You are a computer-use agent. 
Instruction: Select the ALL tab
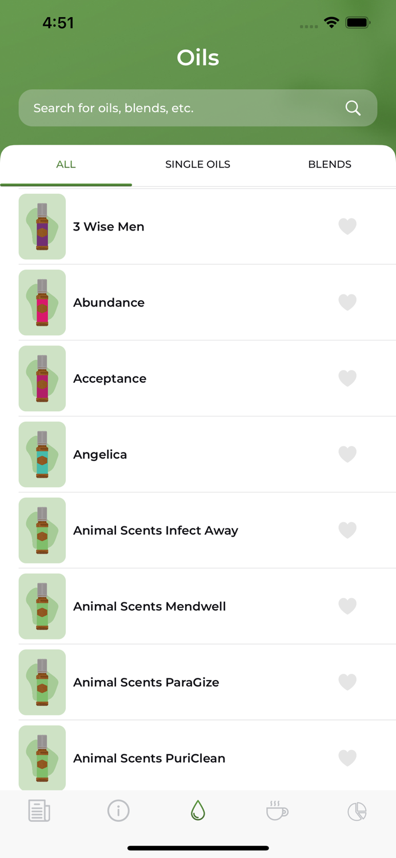pyautogui.click(x=66, y=164)
